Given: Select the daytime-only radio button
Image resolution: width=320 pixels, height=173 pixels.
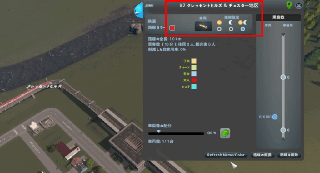Looking at the screenshot, I should (x=219, y=29).
